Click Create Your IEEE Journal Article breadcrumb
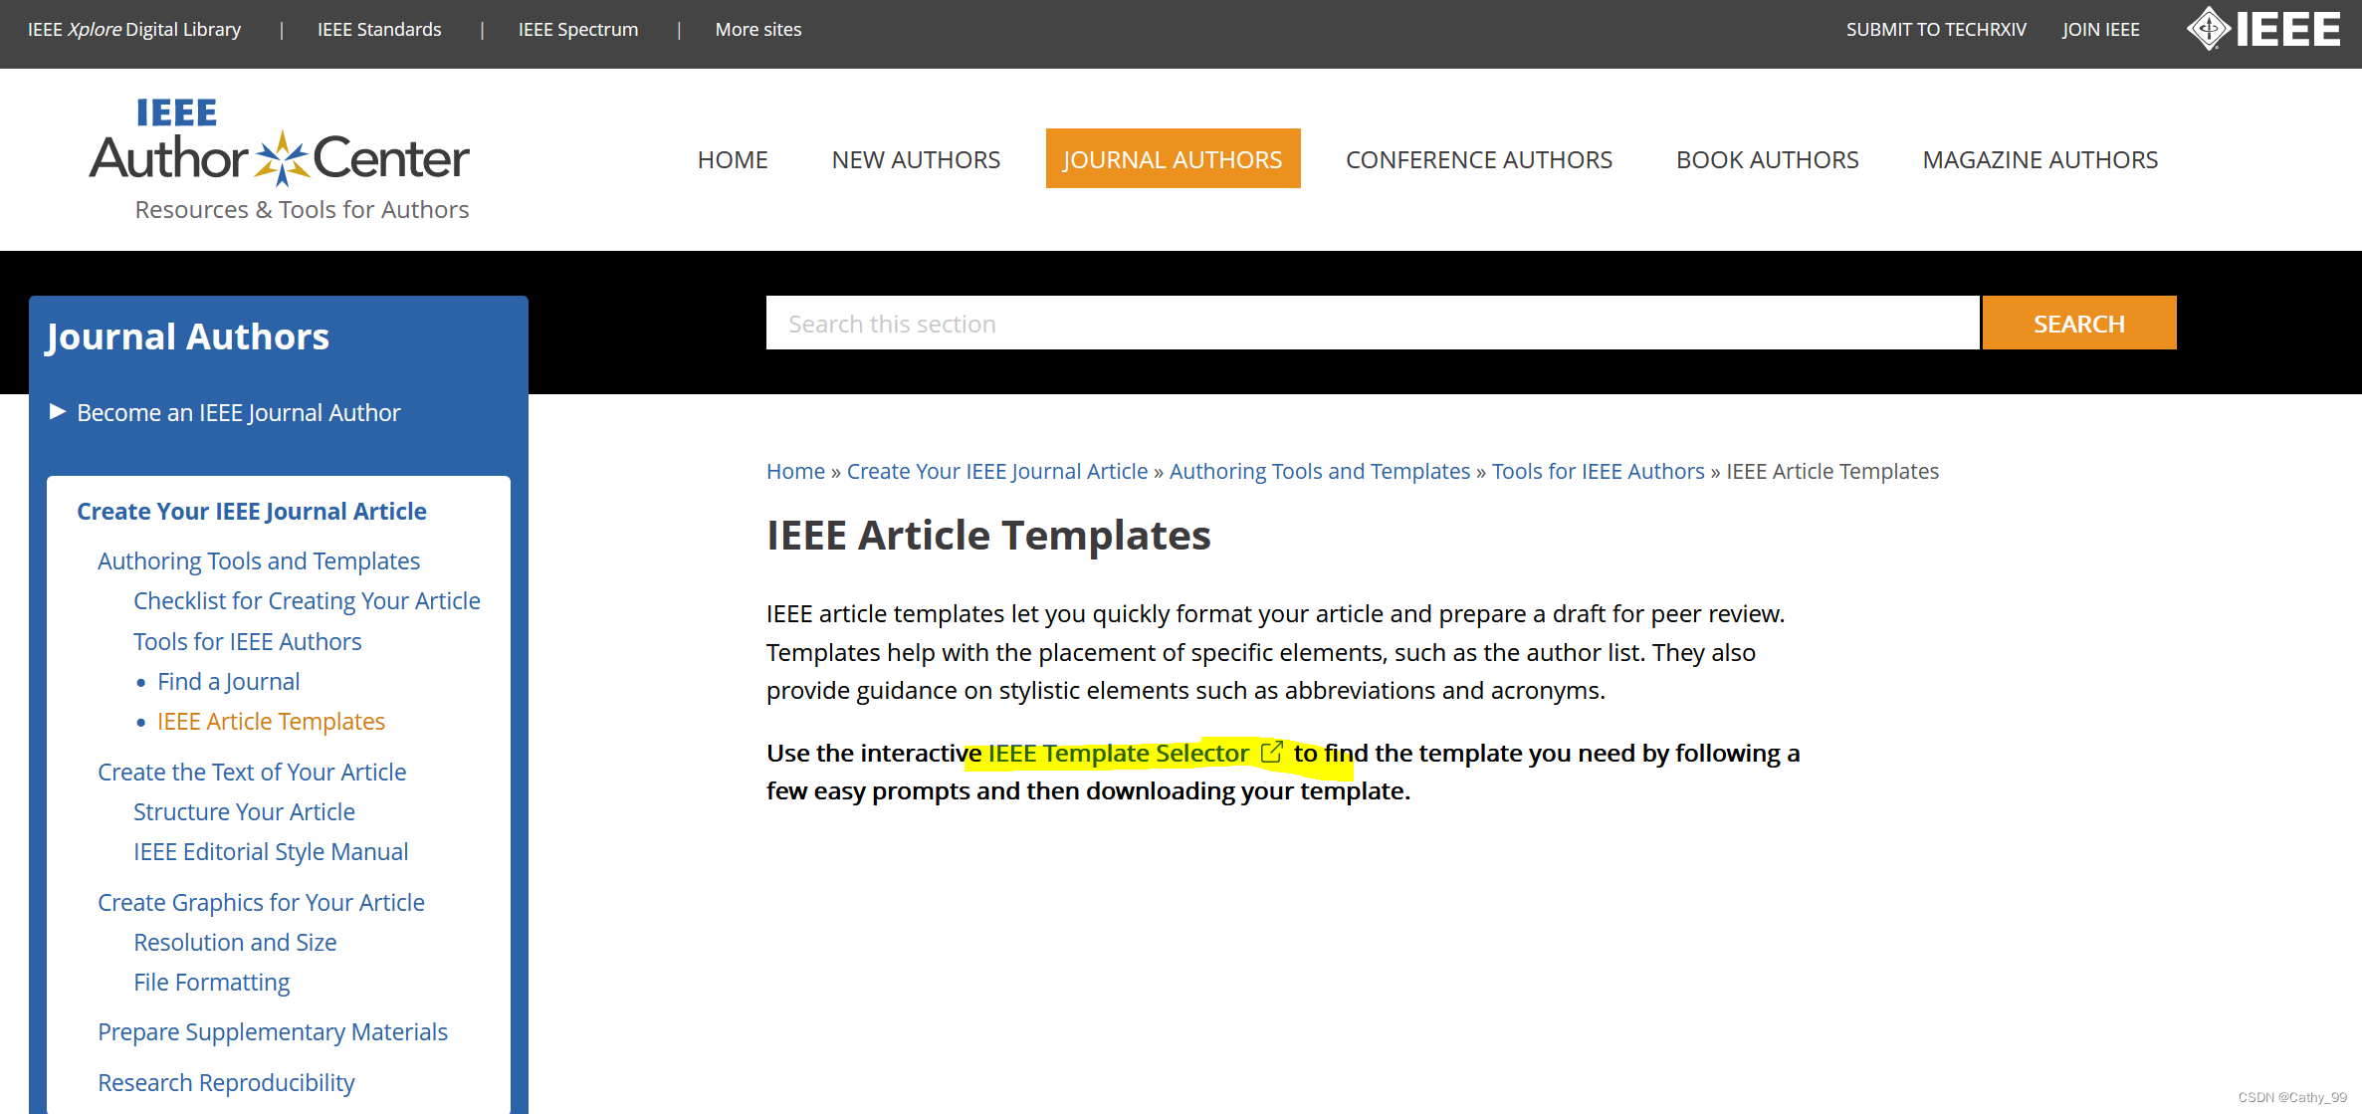This screenshot has width=2362, height=1114. click(x=997, y=471)
